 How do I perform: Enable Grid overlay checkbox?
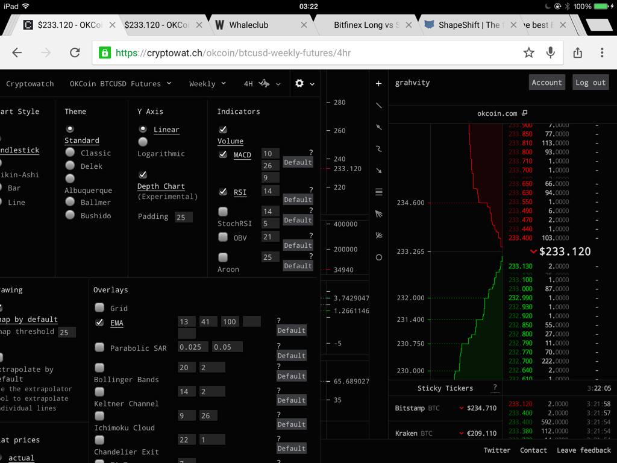99,307
